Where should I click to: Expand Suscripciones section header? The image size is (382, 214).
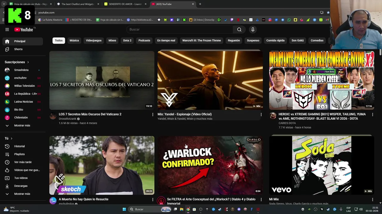coord(17,62)
